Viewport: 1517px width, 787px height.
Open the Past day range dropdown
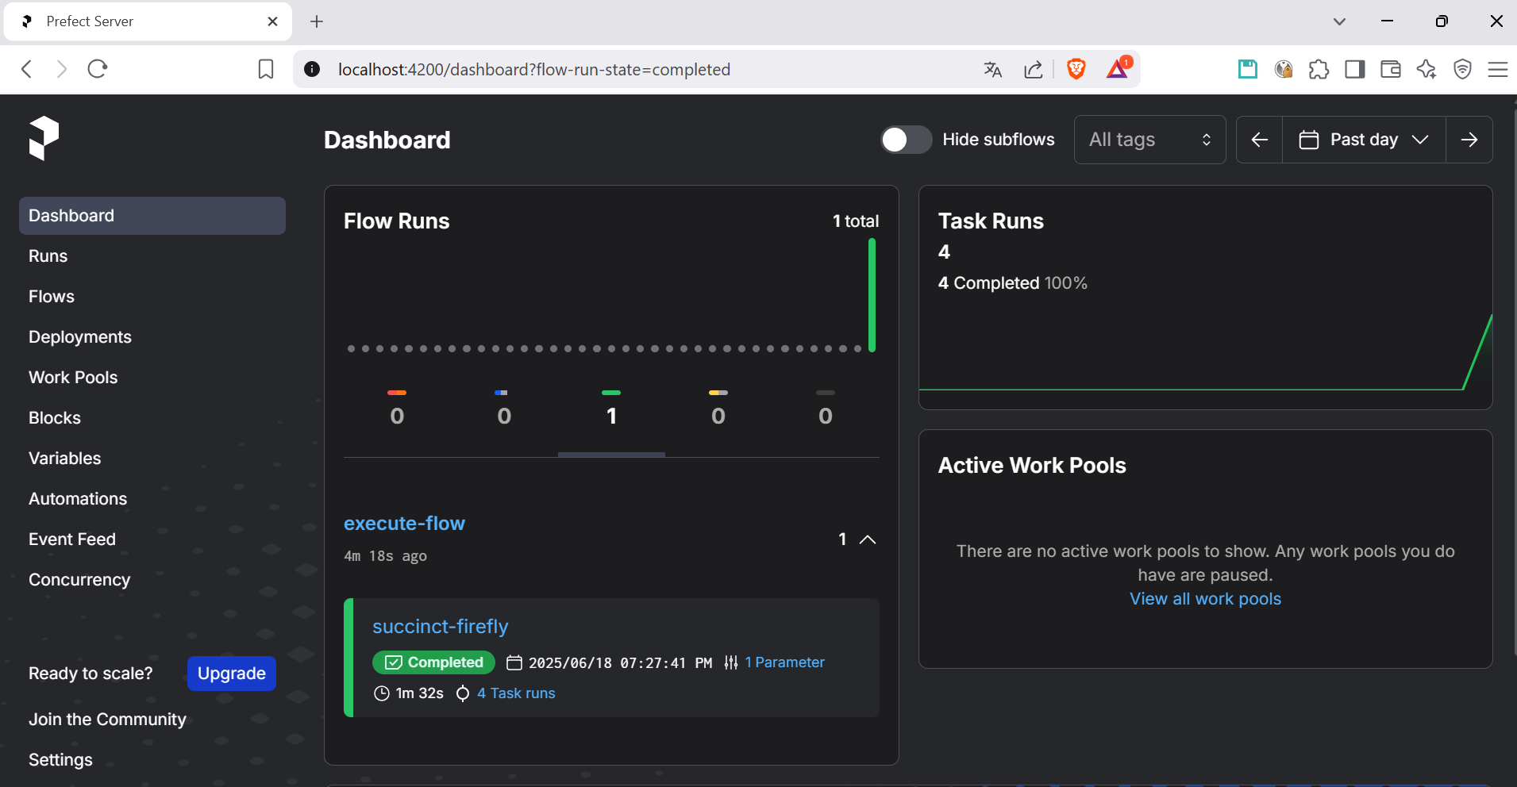[1364, 140]
